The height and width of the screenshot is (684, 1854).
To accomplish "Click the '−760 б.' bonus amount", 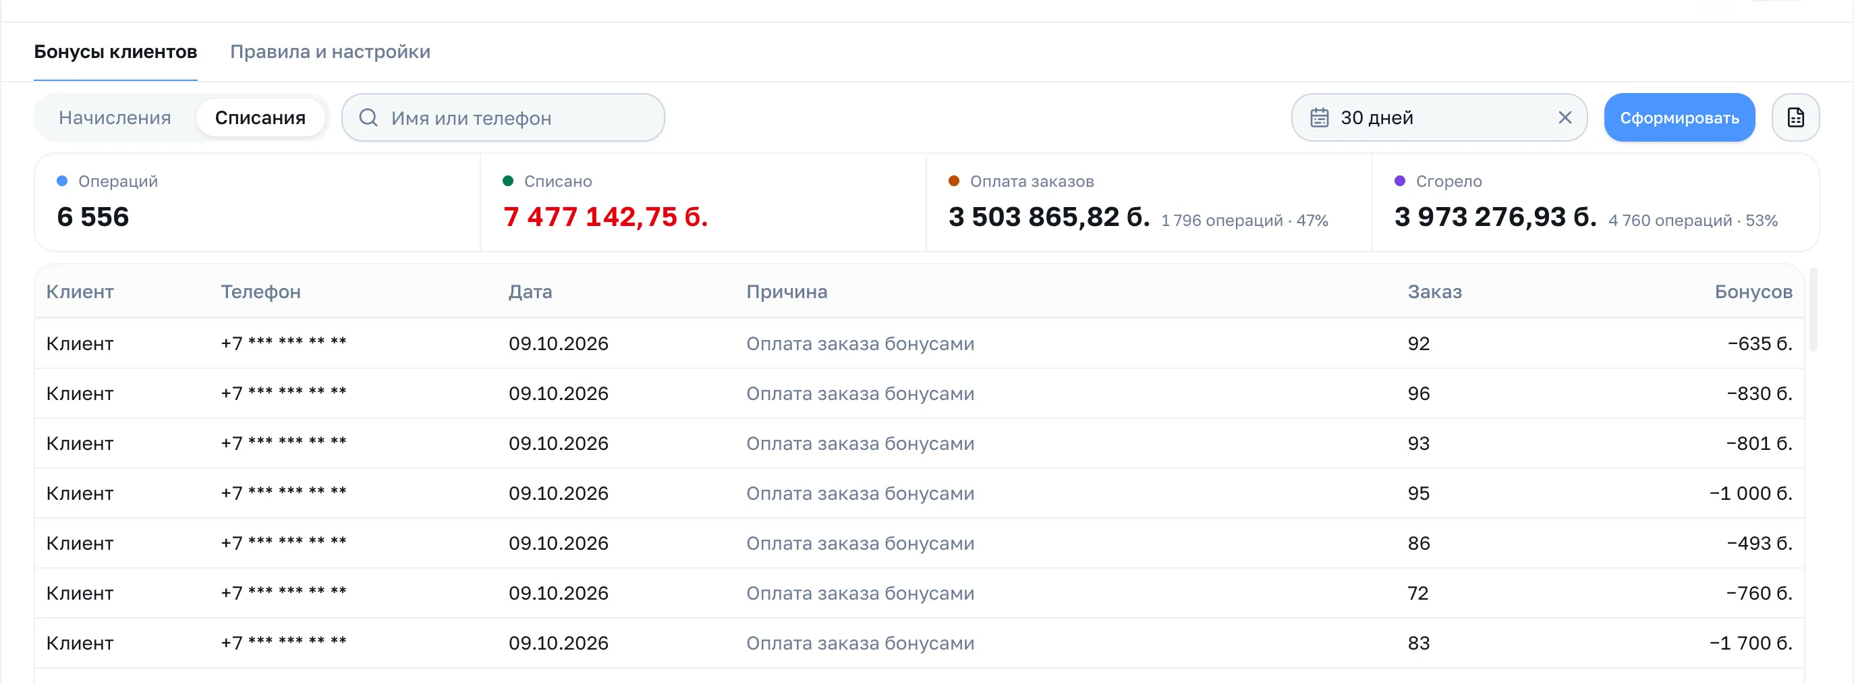I will click(x=1760, y=594).
